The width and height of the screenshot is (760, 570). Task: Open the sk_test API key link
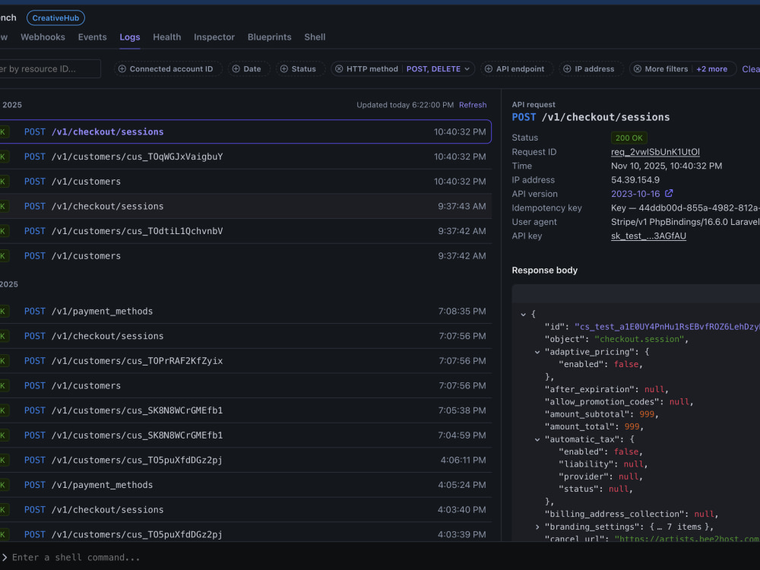point(648,236)
